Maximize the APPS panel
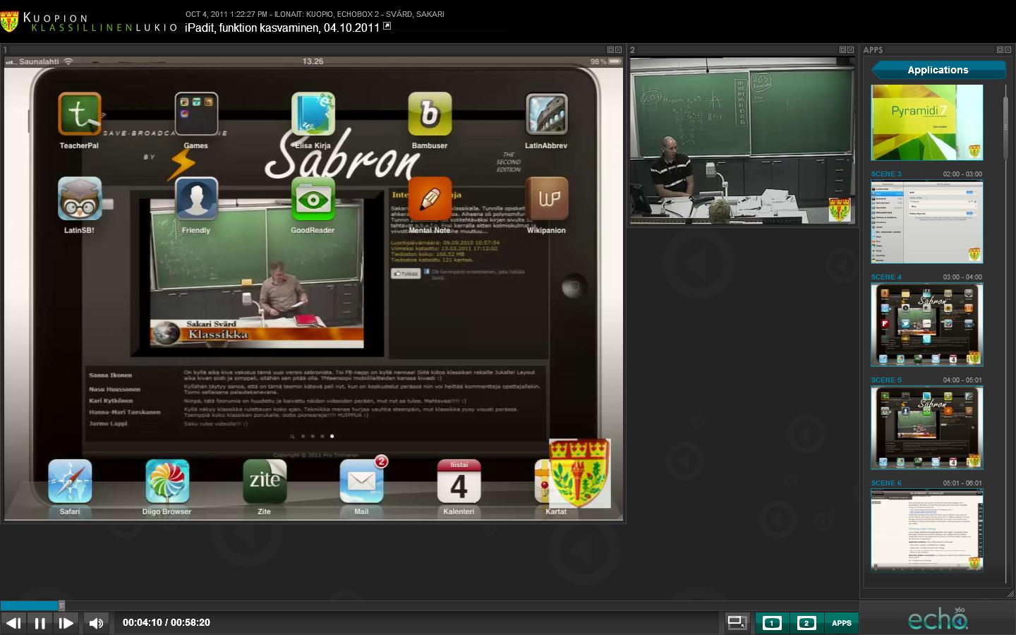The height and width of the screenshot is (635, 1016). [x=1000, y=50]
